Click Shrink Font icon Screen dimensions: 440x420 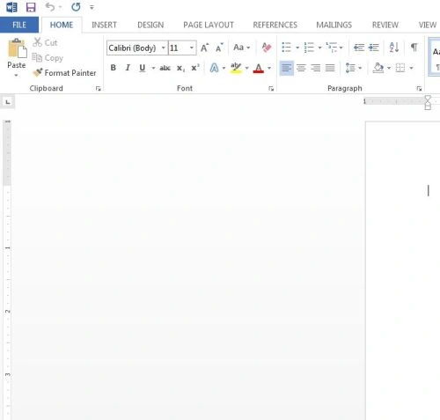coord(219,48)
